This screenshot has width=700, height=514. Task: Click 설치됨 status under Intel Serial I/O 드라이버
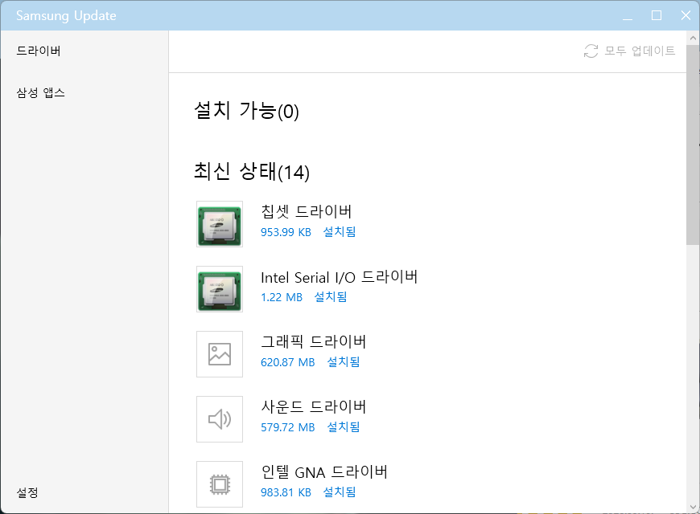click(330, 297)
